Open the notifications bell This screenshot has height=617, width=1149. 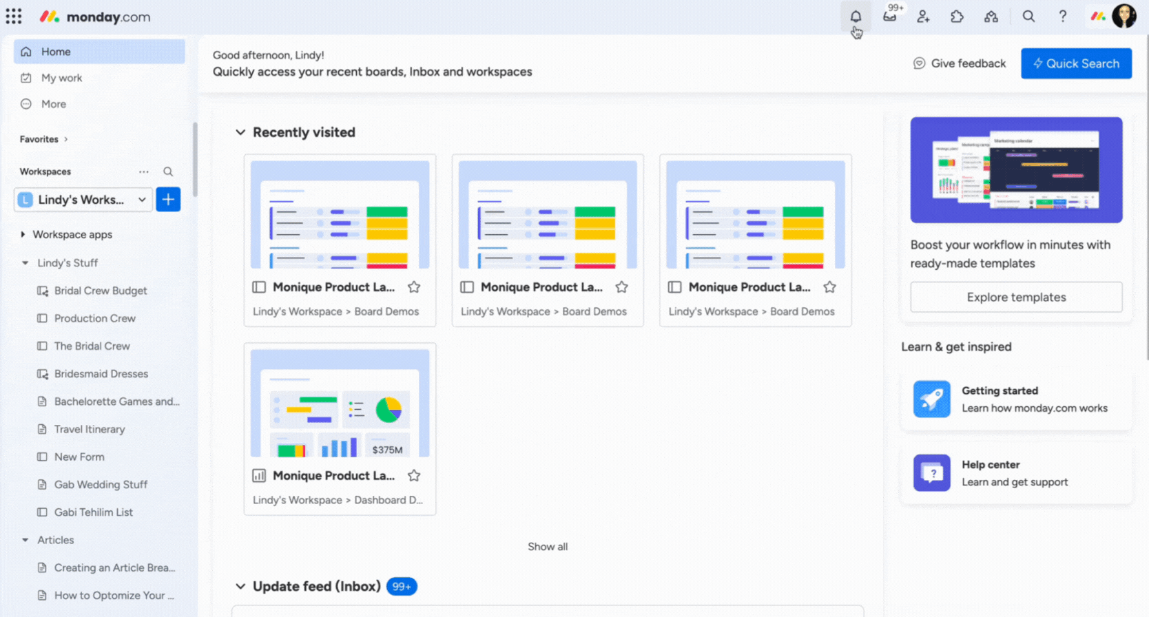[x=856, y=17]
